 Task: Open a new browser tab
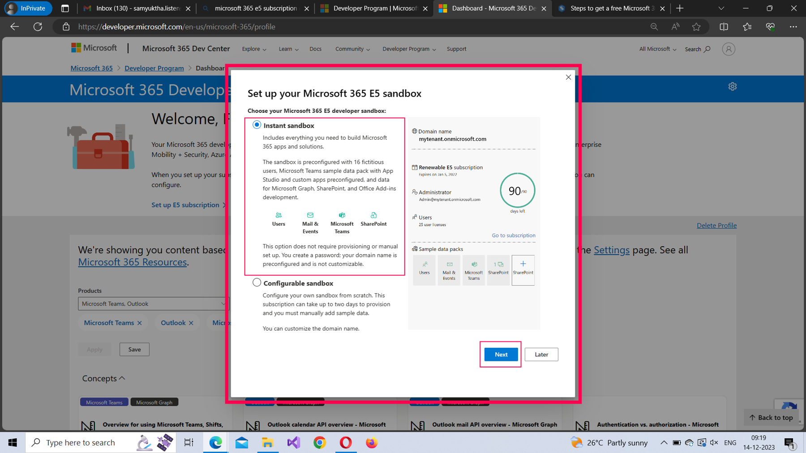click(x=680, y=9)
